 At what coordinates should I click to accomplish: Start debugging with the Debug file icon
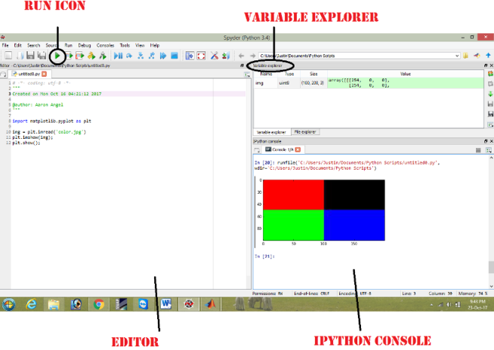[118, 56]
